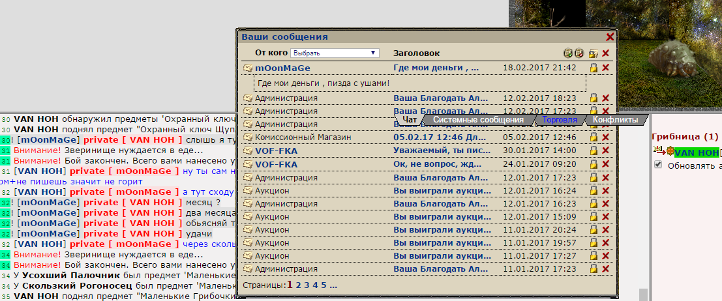
Task: Open the Системные сообщения tab
Action: click(478, 120)
